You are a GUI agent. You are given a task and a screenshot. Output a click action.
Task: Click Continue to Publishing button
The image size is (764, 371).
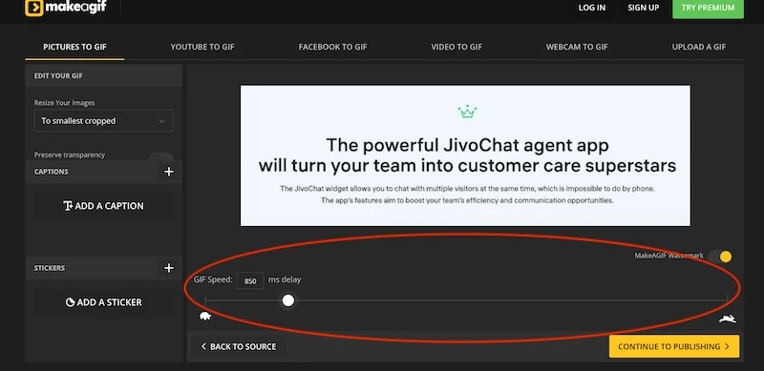click(x=674, y=346)
